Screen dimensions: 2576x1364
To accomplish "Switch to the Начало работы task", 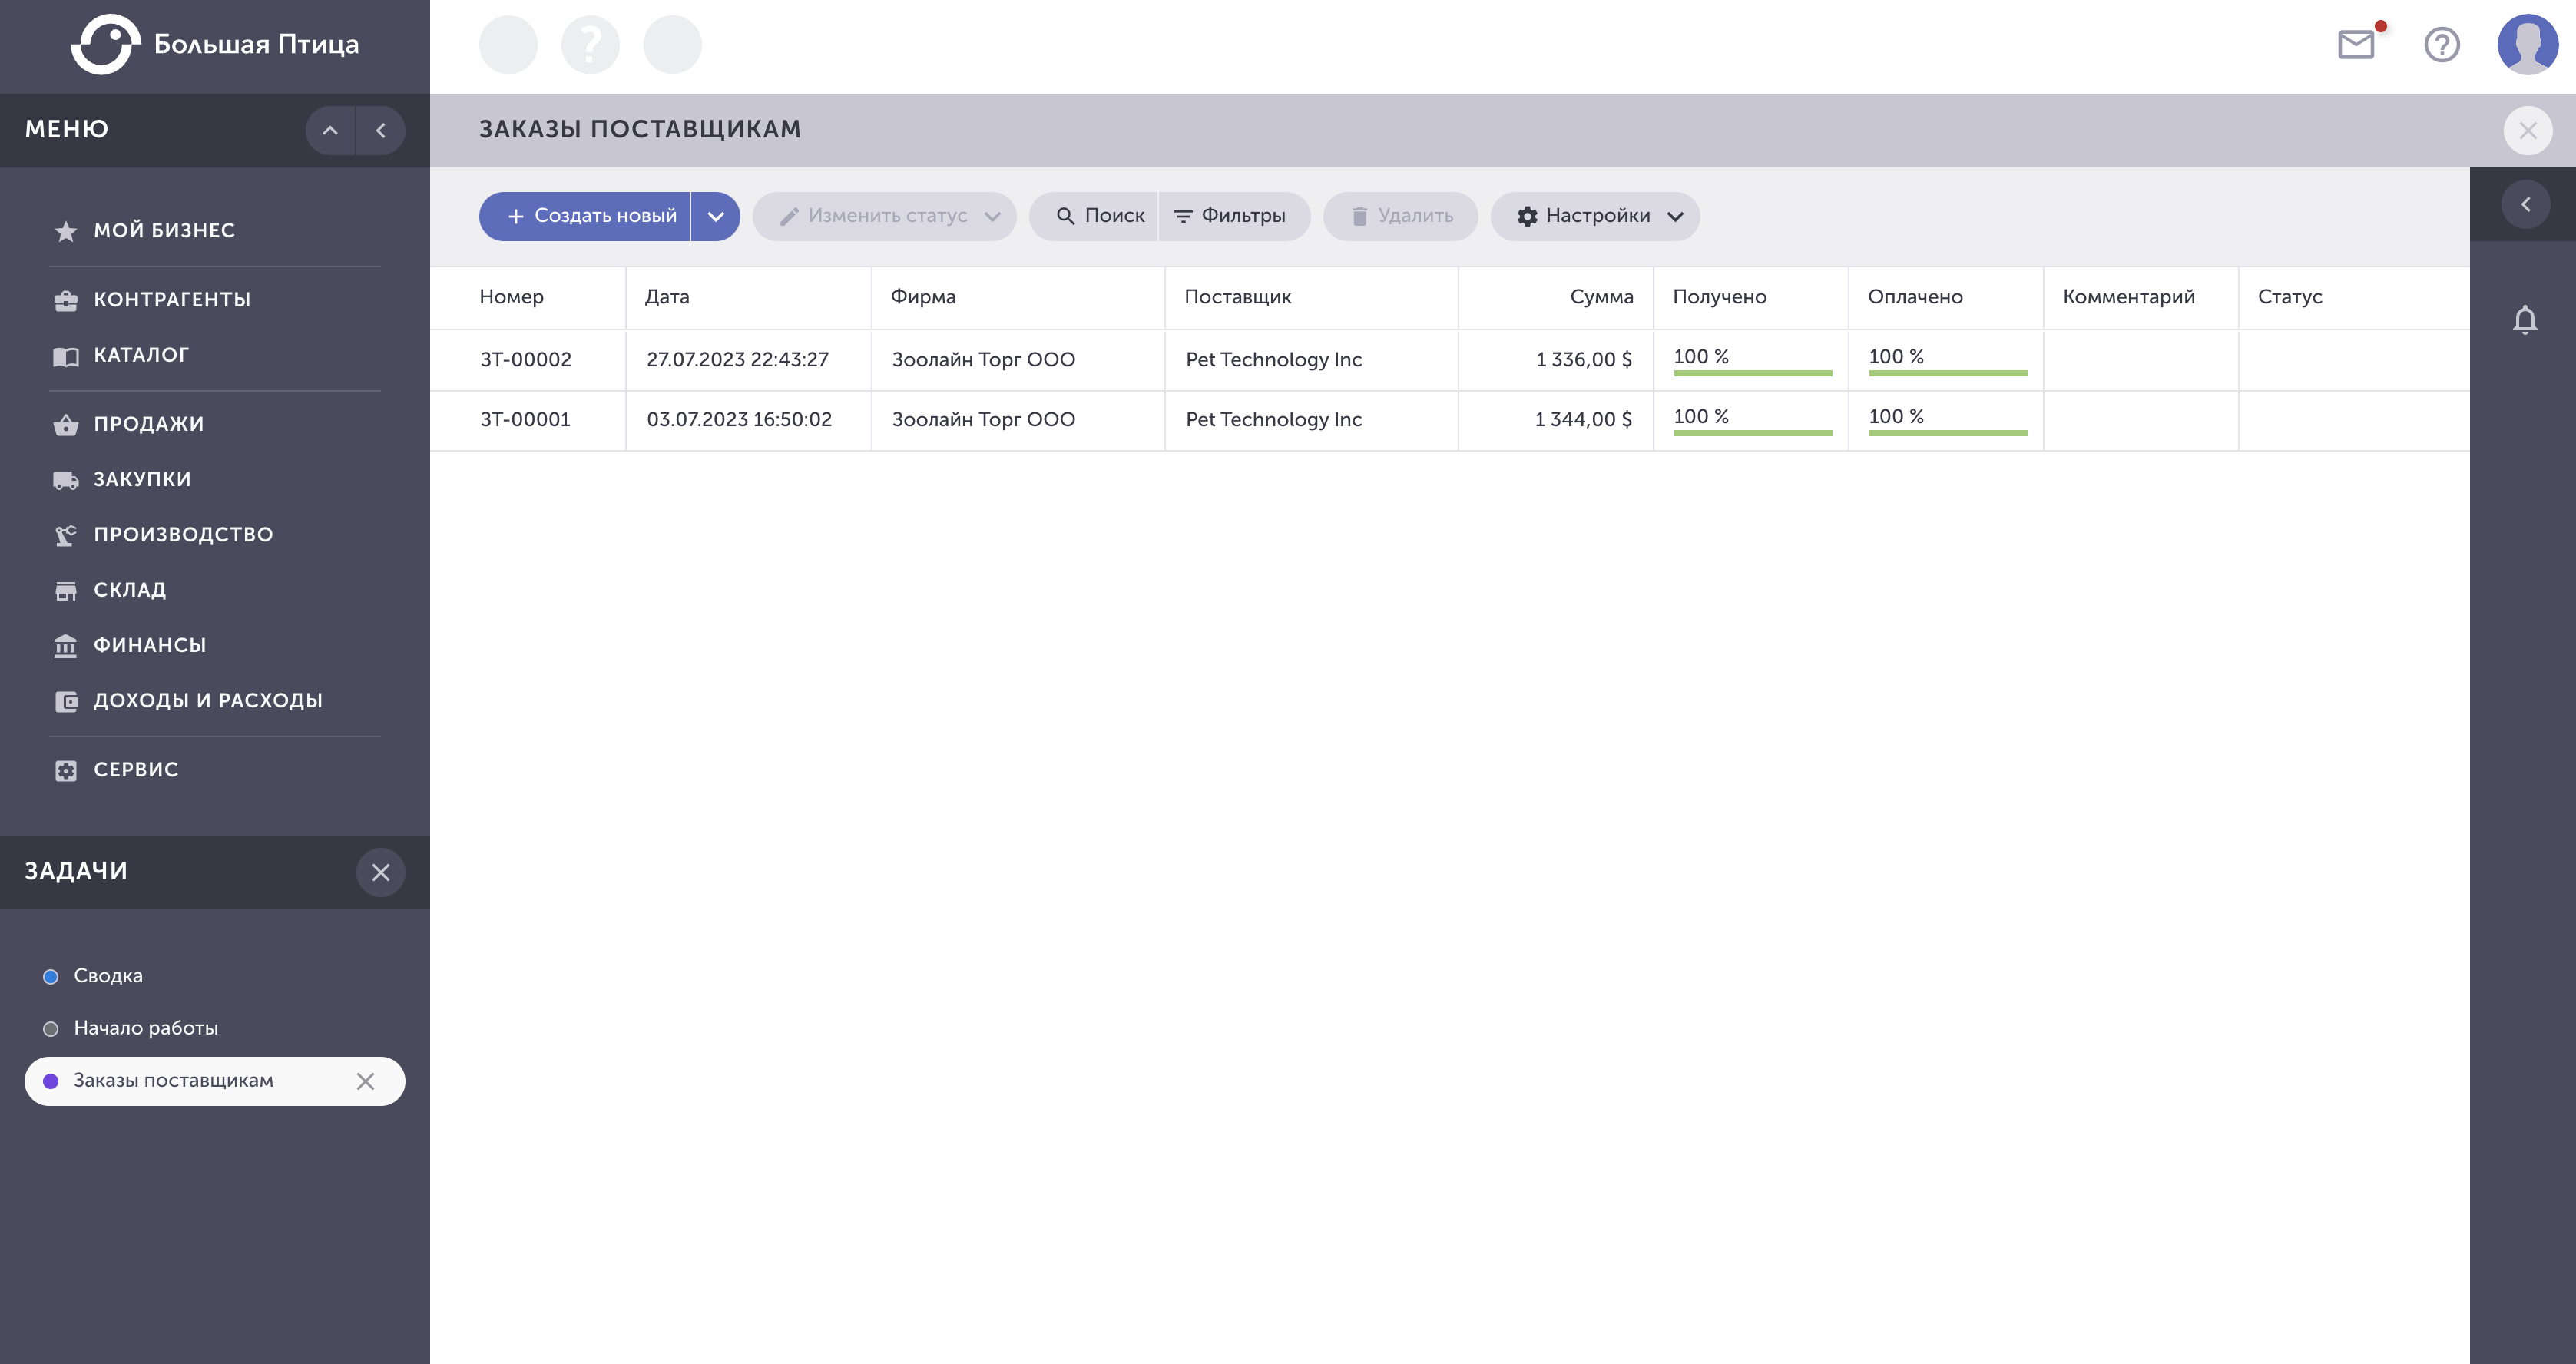I will [x=146, y=1028].
